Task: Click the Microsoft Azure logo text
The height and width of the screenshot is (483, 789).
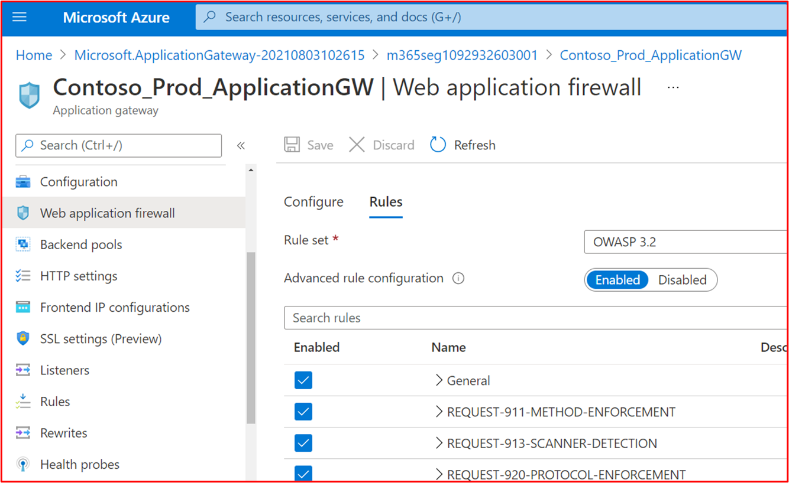Action: [117, 17]
